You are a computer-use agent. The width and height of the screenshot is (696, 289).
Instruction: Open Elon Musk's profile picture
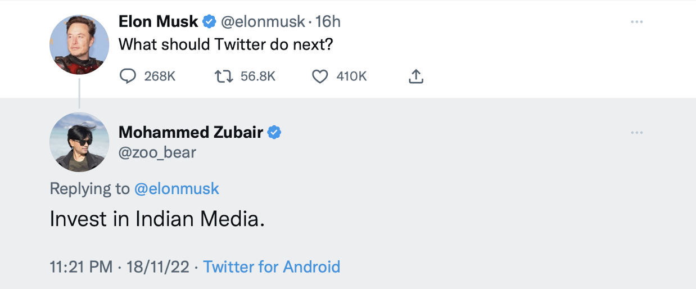click(x=79, y=45)
